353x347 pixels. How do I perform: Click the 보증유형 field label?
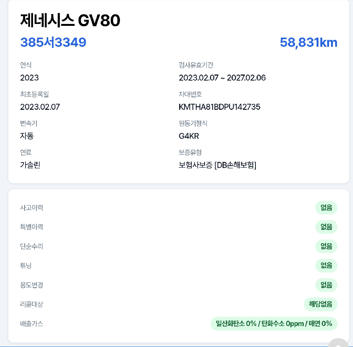(190, 152)
